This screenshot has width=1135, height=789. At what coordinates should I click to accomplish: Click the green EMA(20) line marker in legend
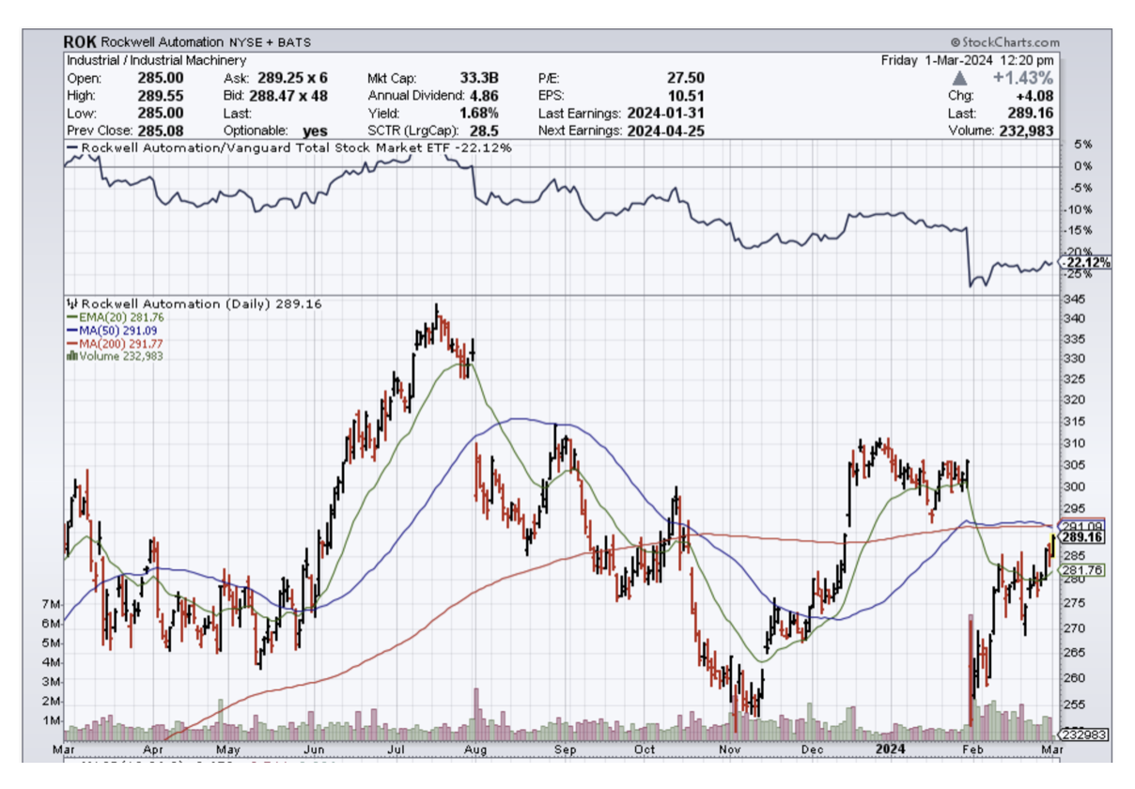[72, 317]
